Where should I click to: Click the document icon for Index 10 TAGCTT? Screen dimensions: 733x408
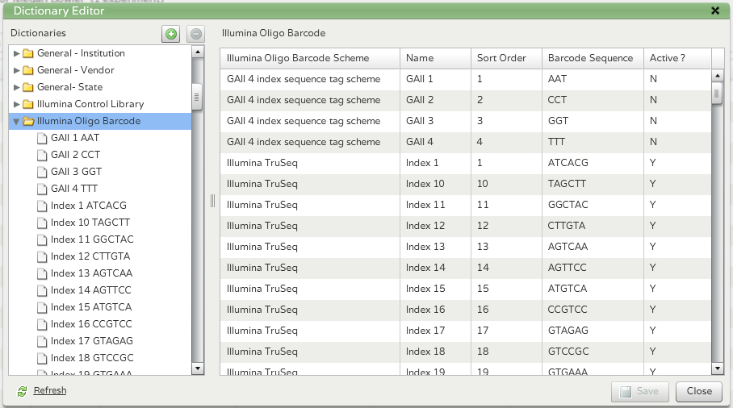click(42, 223)
